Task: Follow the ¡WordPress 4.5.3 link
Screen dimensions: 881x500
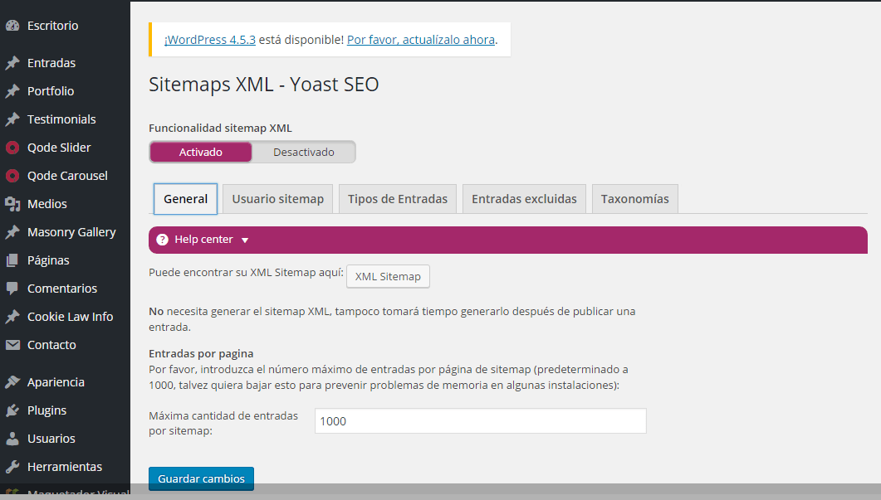Action: (x=209, y=40)
